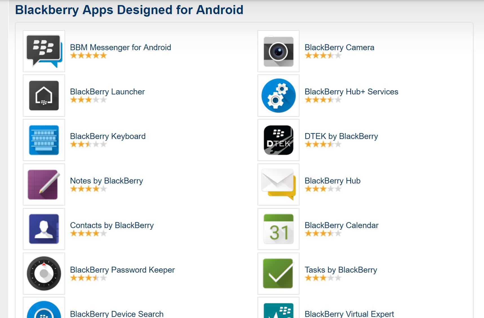Viewport: 484px width, 318px height.
Task: Click Password Keeper star rating
Action: coord(88,278)
